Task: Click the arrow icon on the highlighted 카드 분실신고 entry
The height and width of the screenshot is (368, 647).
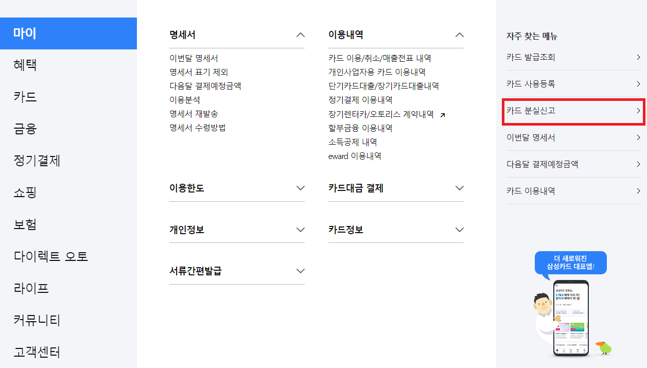Action: (x=638, y=110)
